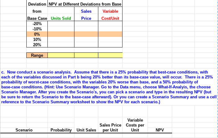Click yellow Range cell under Units Sold
218x138 pixels.
point(61,55)
